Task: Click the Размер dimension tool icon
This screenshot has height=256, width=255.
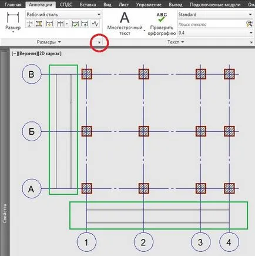Action: [x=13, y=18]
